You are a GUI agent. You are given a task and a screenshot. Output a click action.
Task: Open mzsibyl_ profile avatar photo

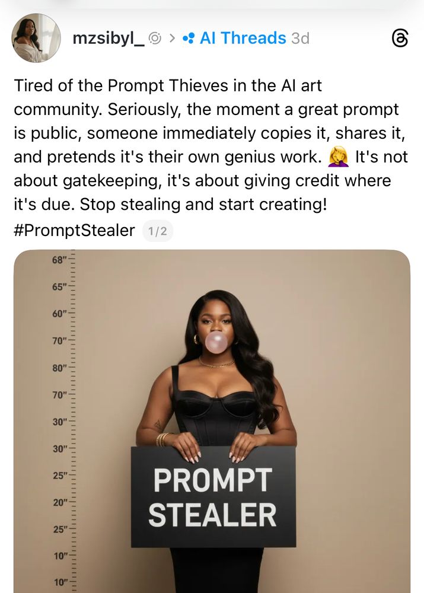pos(36,38)
